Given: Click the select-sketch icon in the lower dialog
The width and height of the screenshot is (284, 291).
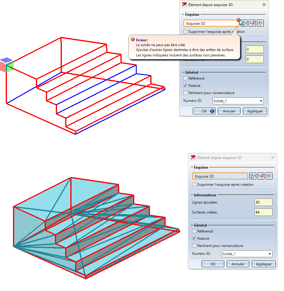Looking at the screenshot, I should [x=253, y=176].
